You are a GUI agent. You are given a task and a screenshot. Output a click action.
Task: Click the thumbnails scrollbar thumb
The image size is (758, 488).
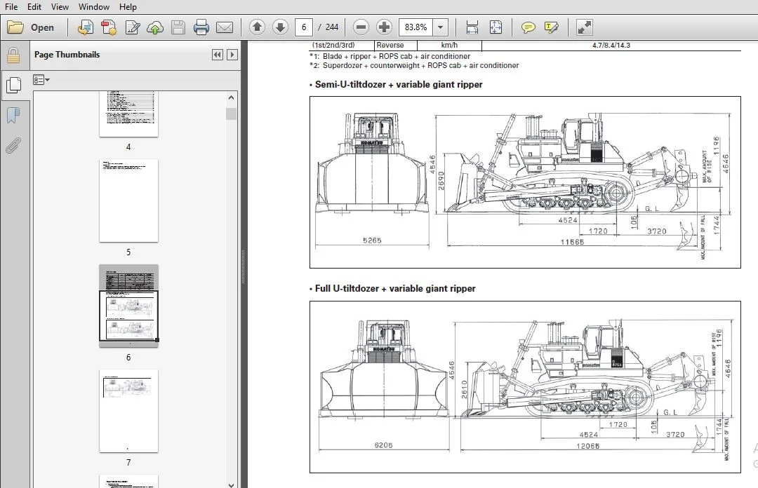pos(231,114)
